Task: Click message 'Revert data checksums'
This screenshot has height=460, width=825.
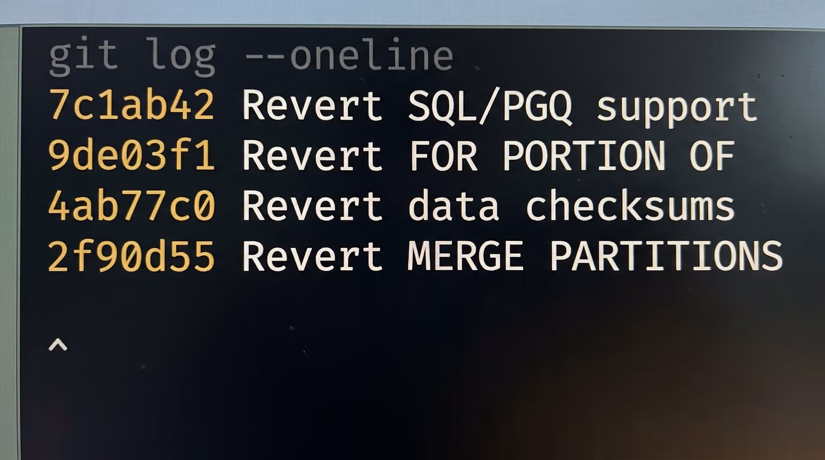Action: [489, 206]
